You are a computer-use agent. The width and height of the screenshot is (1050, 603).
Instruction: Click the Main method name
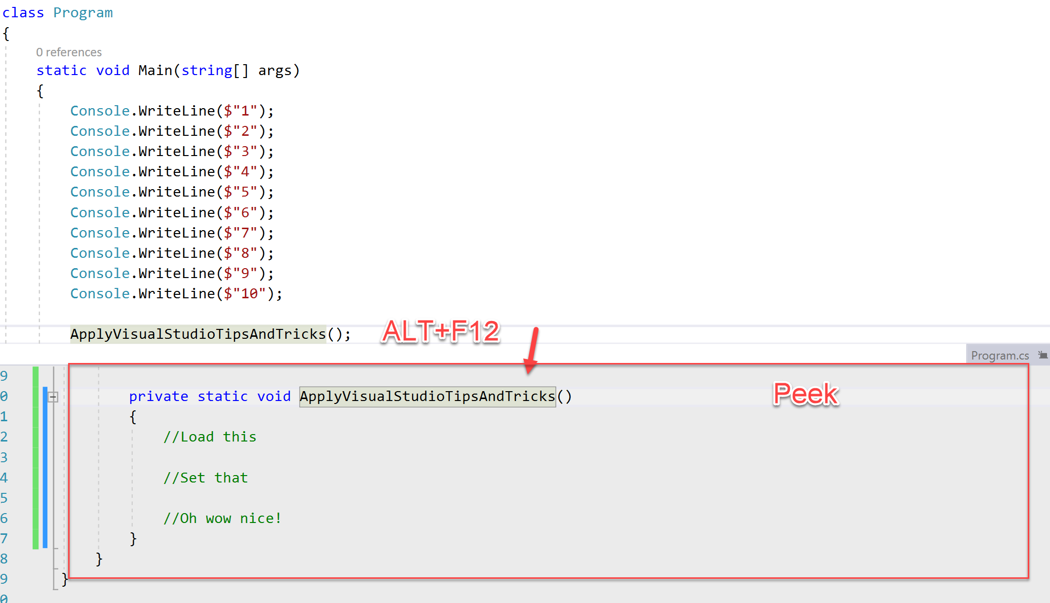point(155,71)
